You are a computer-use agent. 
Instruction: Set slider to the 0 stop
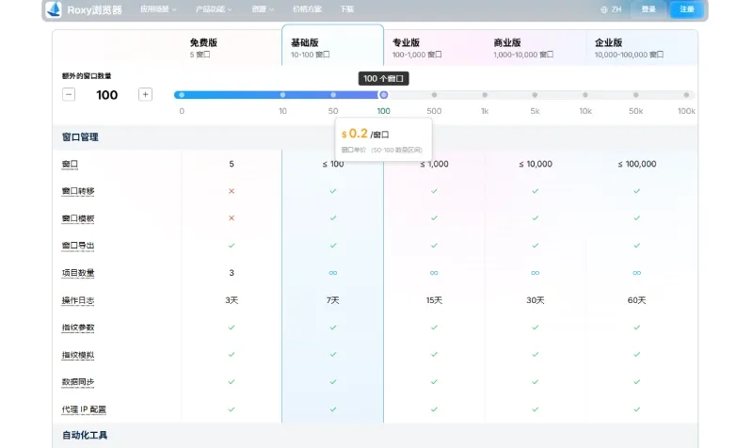(x=182, y=95)
